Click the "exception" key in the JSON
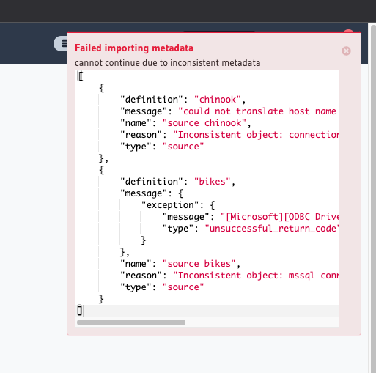The width and height of the screenshot is (376, 373). tap(169, 205)
